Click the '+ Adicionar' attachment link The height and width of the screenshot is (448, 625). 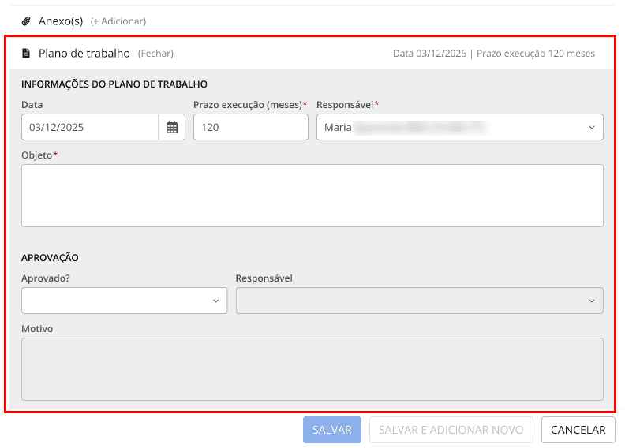point(118,21)
